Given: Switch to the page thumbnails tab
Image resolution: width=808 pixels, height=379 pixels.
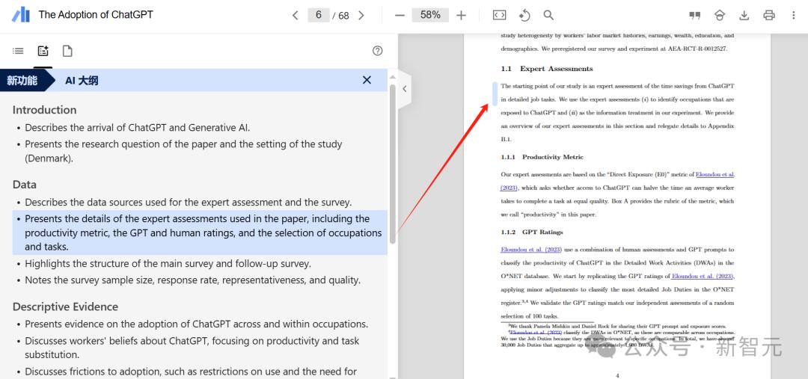Looking at the screenshot, I should [x=67, y=51].
